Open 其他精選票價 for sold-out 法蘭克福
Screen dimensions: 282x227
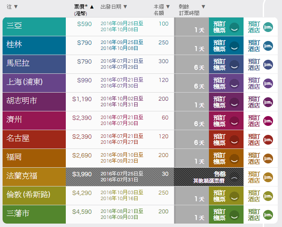pyautogui.click(x=209, y=180)
